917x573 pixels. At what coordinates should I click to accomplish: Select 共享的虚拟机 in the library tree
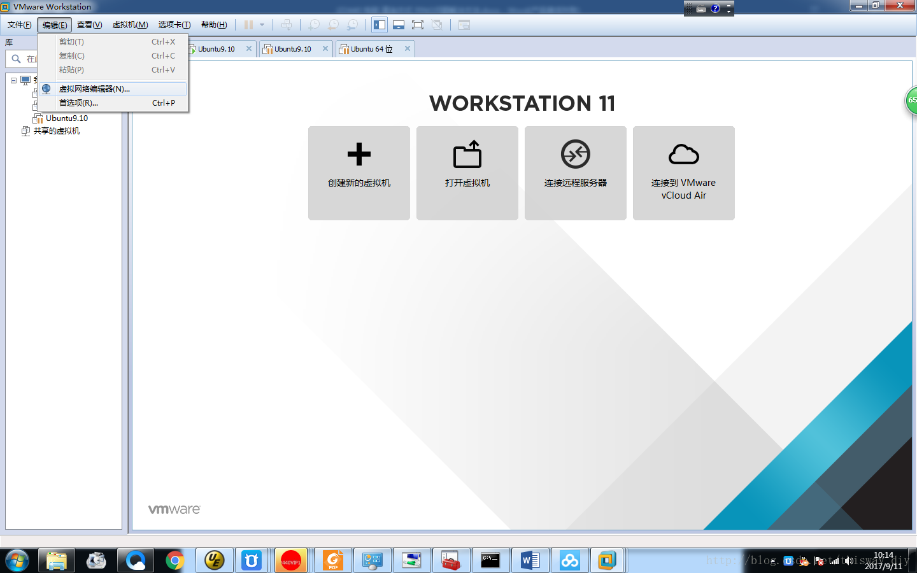pyautogui.click(x=57, y=131)
